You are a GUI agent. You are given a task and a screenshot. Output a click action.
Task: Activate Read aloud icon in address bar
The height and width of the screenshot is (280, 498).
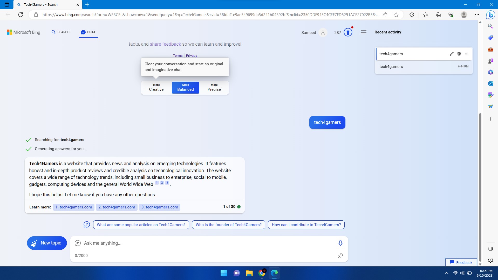(385, 15)
